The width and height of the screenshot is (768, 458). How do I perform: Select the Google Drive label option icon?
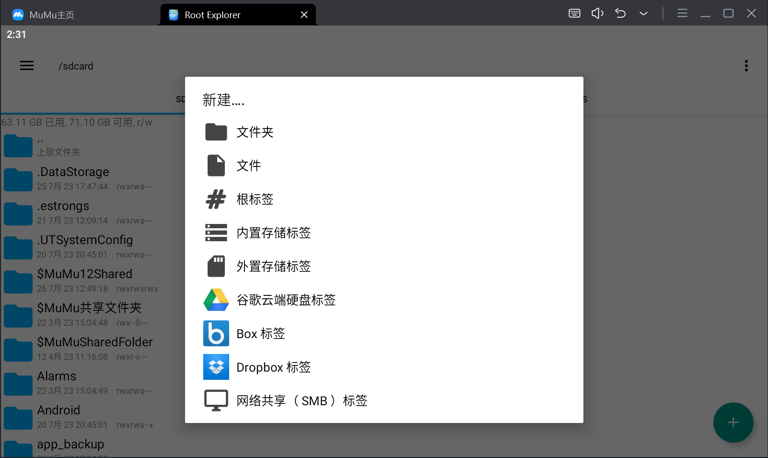(x=216, y=300)
